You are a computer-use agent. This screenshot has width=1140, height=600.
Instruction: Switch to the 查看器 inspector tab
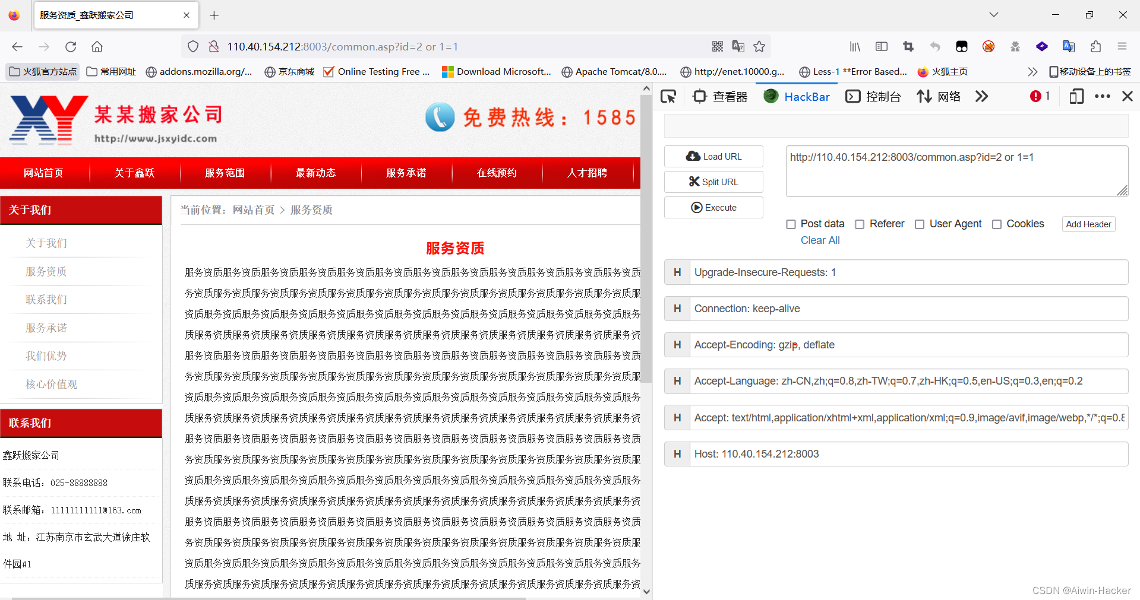(x=720, y=96)
